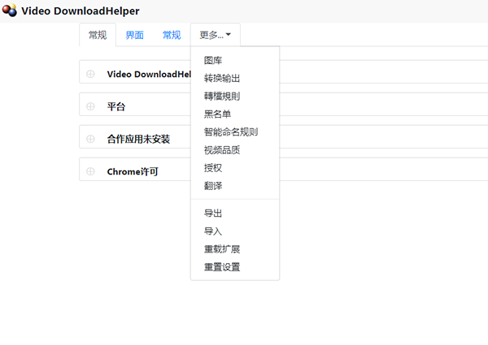Image resolution: width=488 pixels, height=345 pixels.
Task: Click the Video DownloadHelper header title
Action: coord(81,11)
